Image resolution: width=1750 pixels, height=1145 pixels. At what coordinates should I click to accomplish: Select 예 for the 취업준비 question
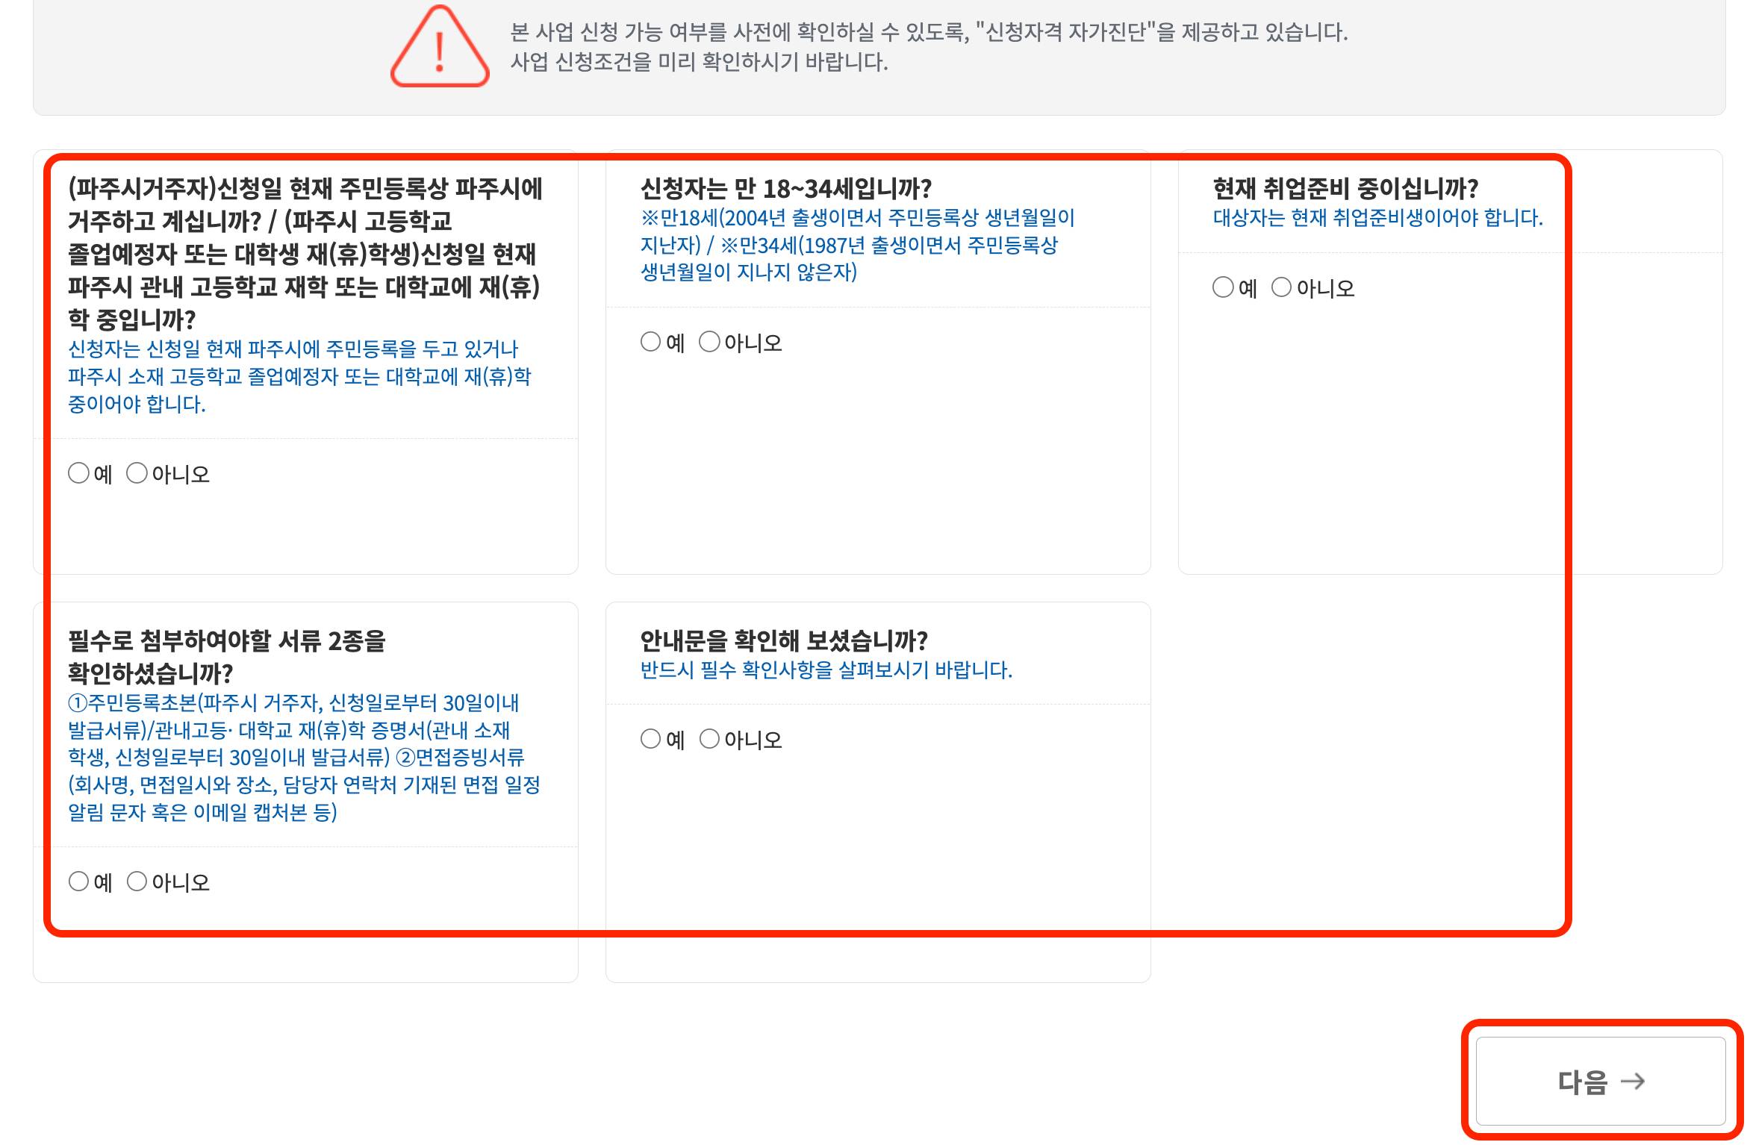(1224, 286)
